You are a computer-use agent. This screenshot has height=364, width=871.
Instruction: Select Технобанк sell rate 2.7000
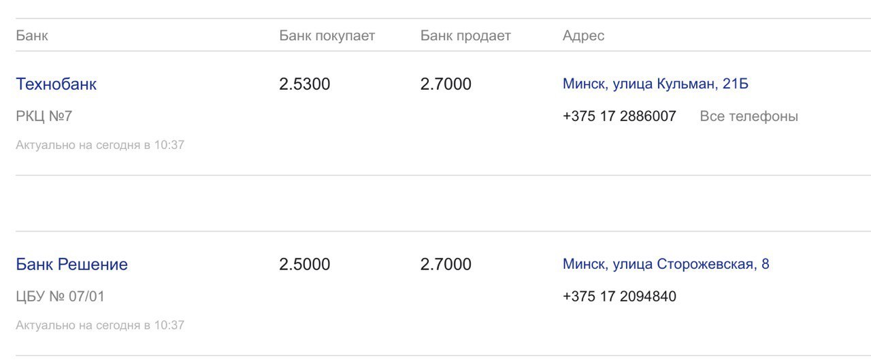[446, 84]
